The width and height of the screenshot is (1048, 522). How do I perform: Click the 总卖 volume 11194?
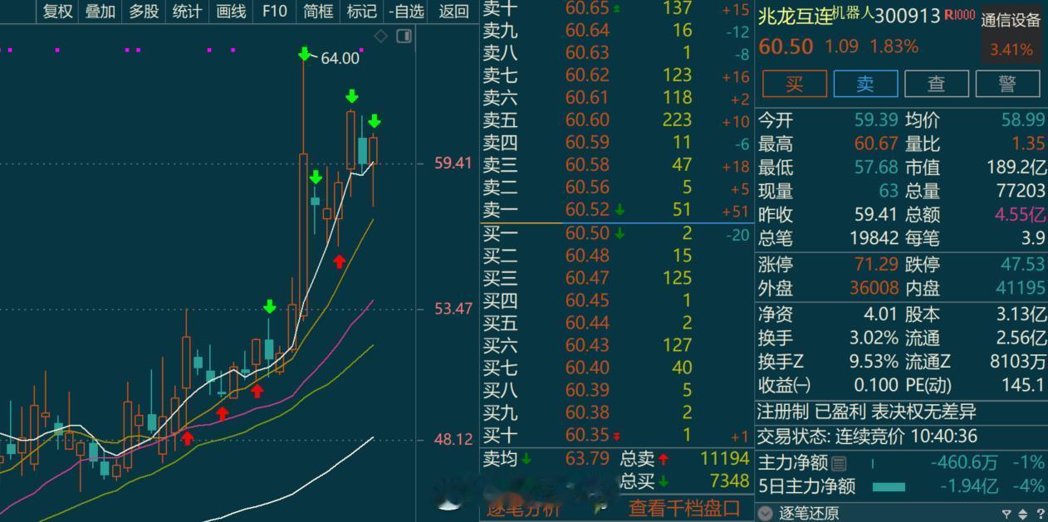click(x=725, y=459)
